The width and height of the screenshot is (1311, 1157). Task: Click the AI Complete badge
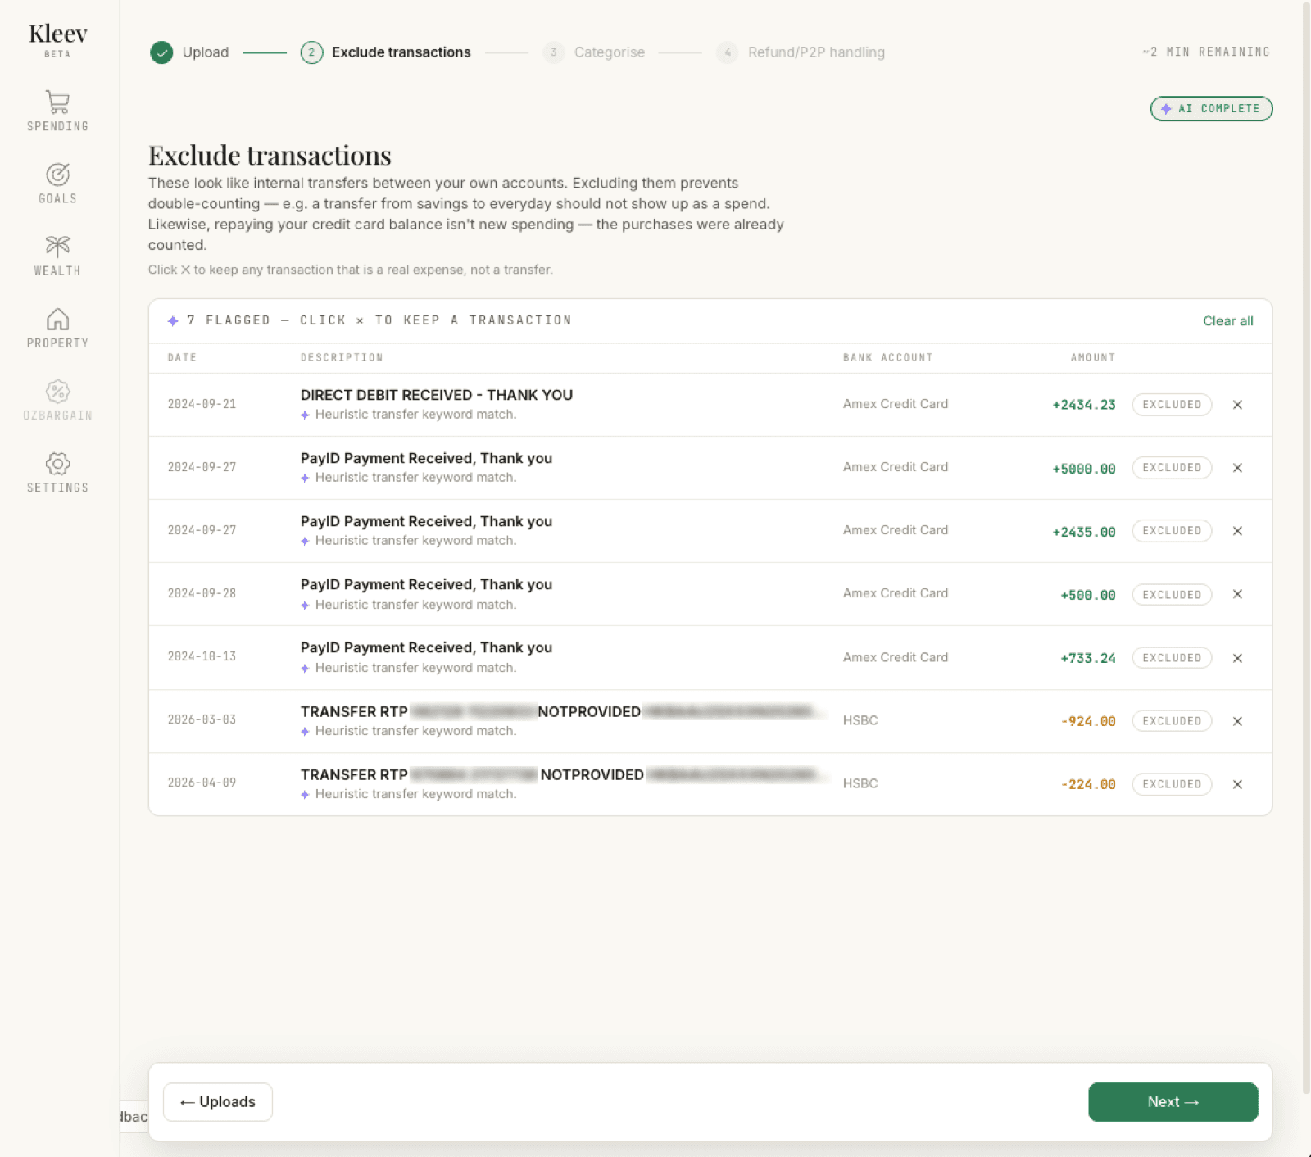point(1211,108)
